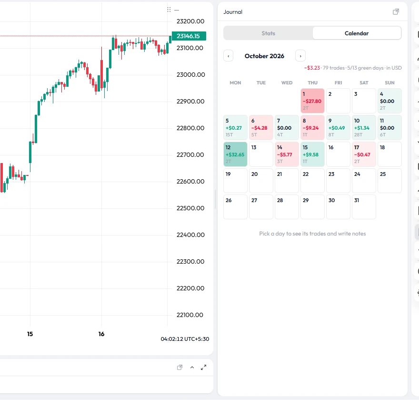Select October 14 with the -$5.77 loss
419x400 pixels.
[287, 154]
